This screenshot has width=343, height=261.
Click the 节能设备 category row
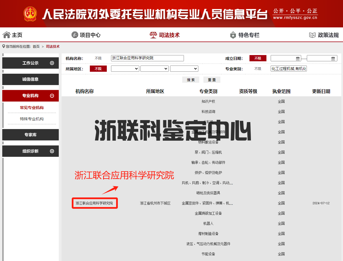tap(209, 254)
